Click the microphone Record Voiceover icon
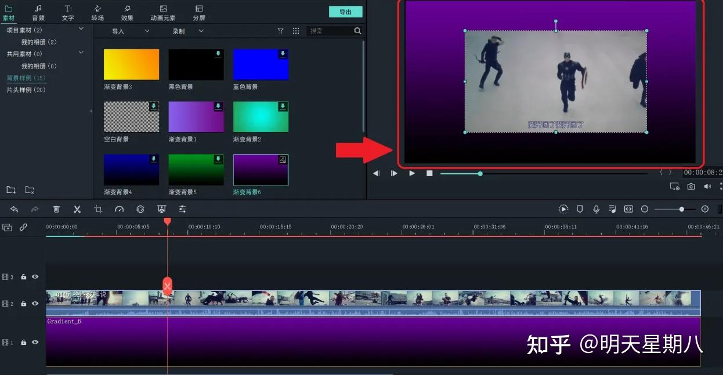Image resolution: width=723 pixels, height=375 pixels. [596, 209]
